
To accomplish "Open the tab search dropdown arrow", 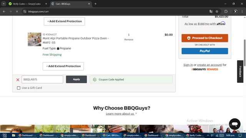I will [3, 4].
